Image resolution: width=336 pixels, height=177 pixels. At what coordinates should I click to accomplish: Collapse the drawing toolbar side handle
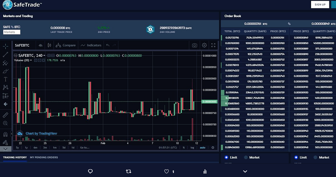[x=11, y=134]
